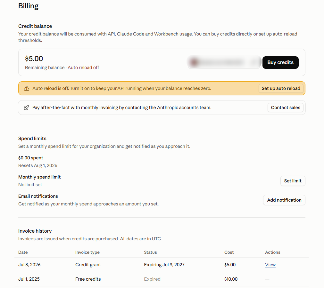
Task: Click the Cost column header
Action: tap(229, 252)
